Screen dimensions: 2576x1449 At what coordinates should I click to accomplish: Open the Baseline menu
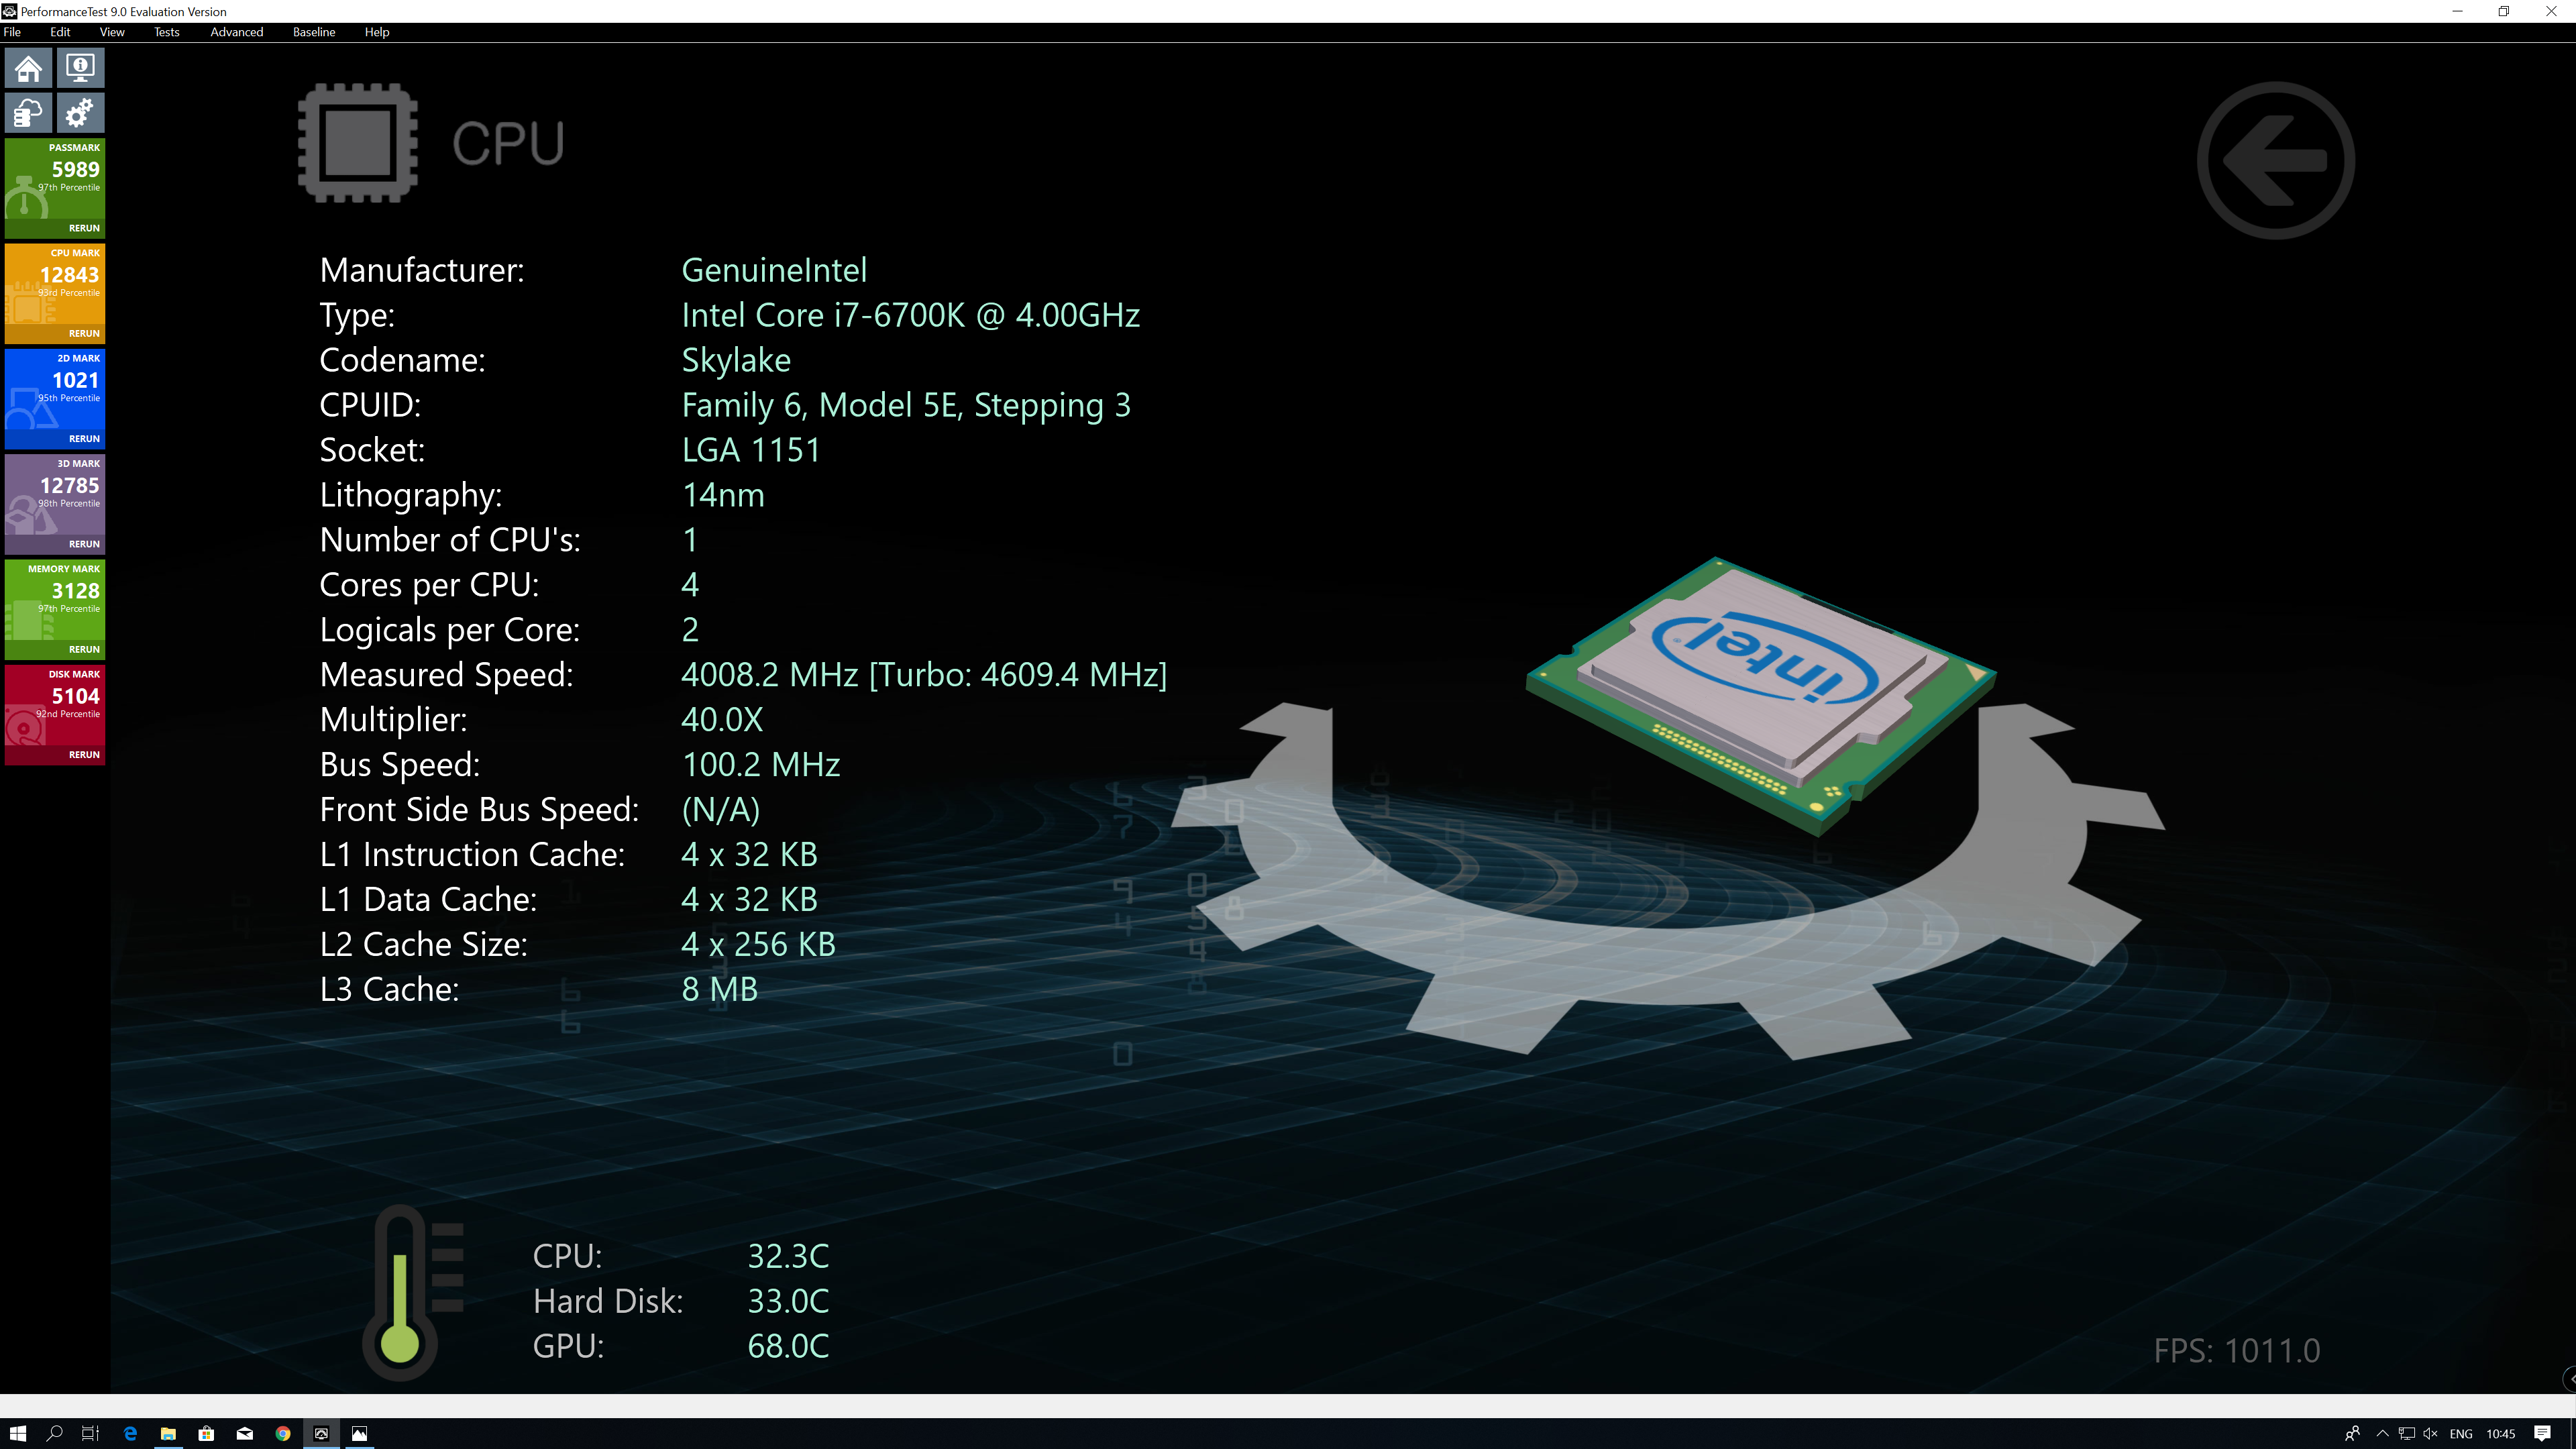(x=313, y=32)
